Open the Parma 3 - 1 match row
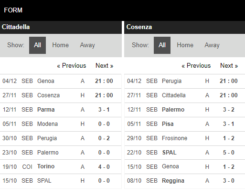 (x=61, y=110)
